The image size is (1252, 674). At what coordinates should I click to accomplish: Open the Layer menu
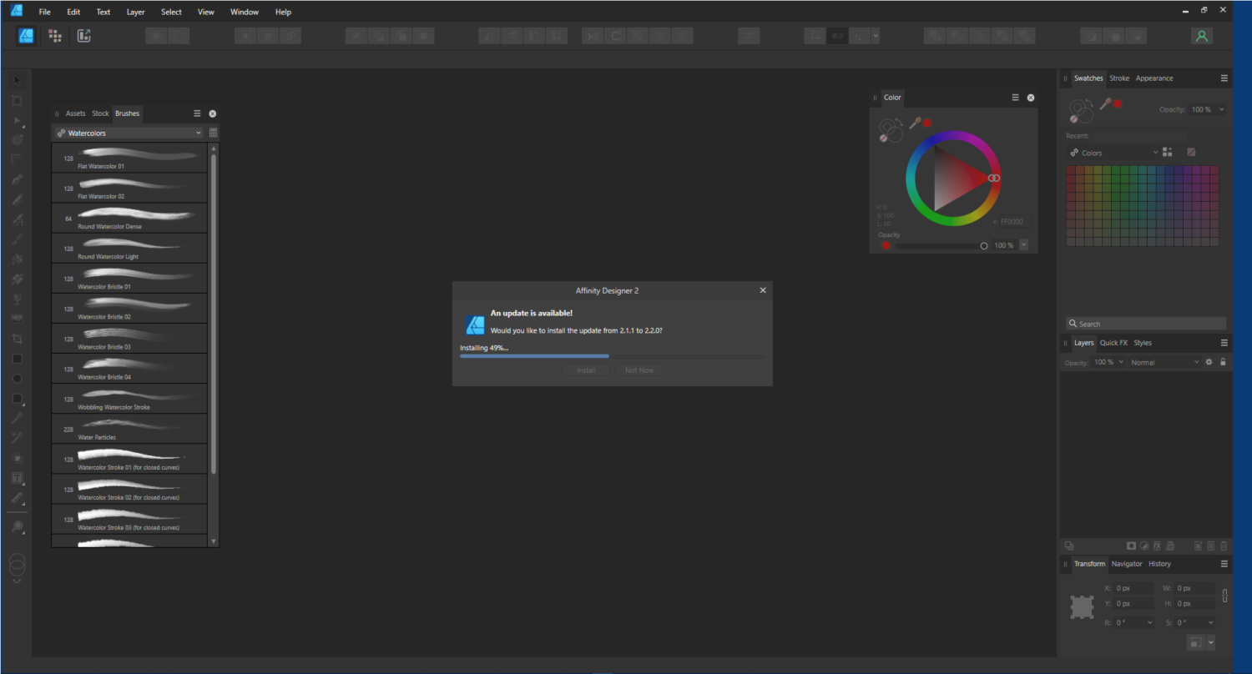(135, 12)
